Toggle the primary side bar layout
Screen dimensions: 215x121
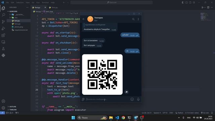183,2
